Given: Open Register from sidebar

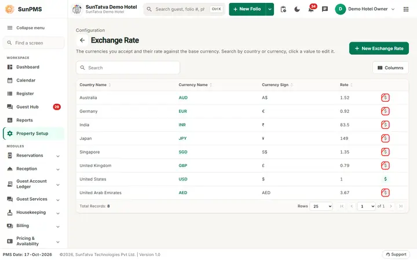Looking at the screenshot, I should [x=34, y=94].
